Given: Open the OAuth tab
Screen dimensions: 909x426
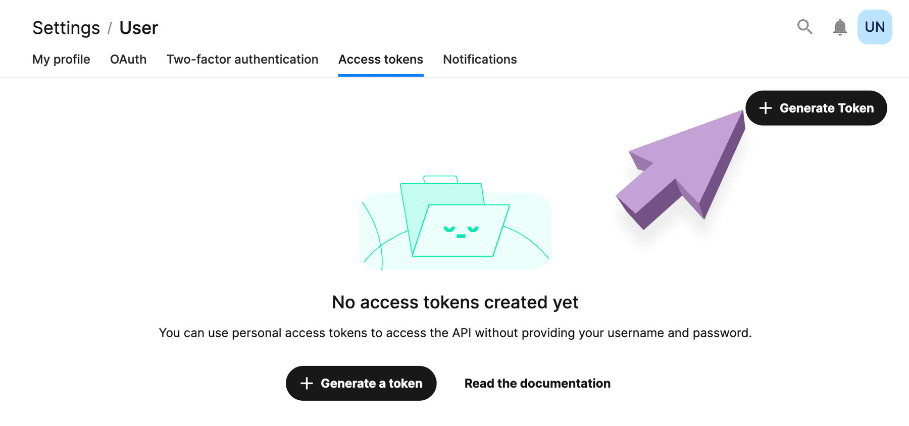Looking at the screenshot, I should pyautogui.click(x=128, y=60).
